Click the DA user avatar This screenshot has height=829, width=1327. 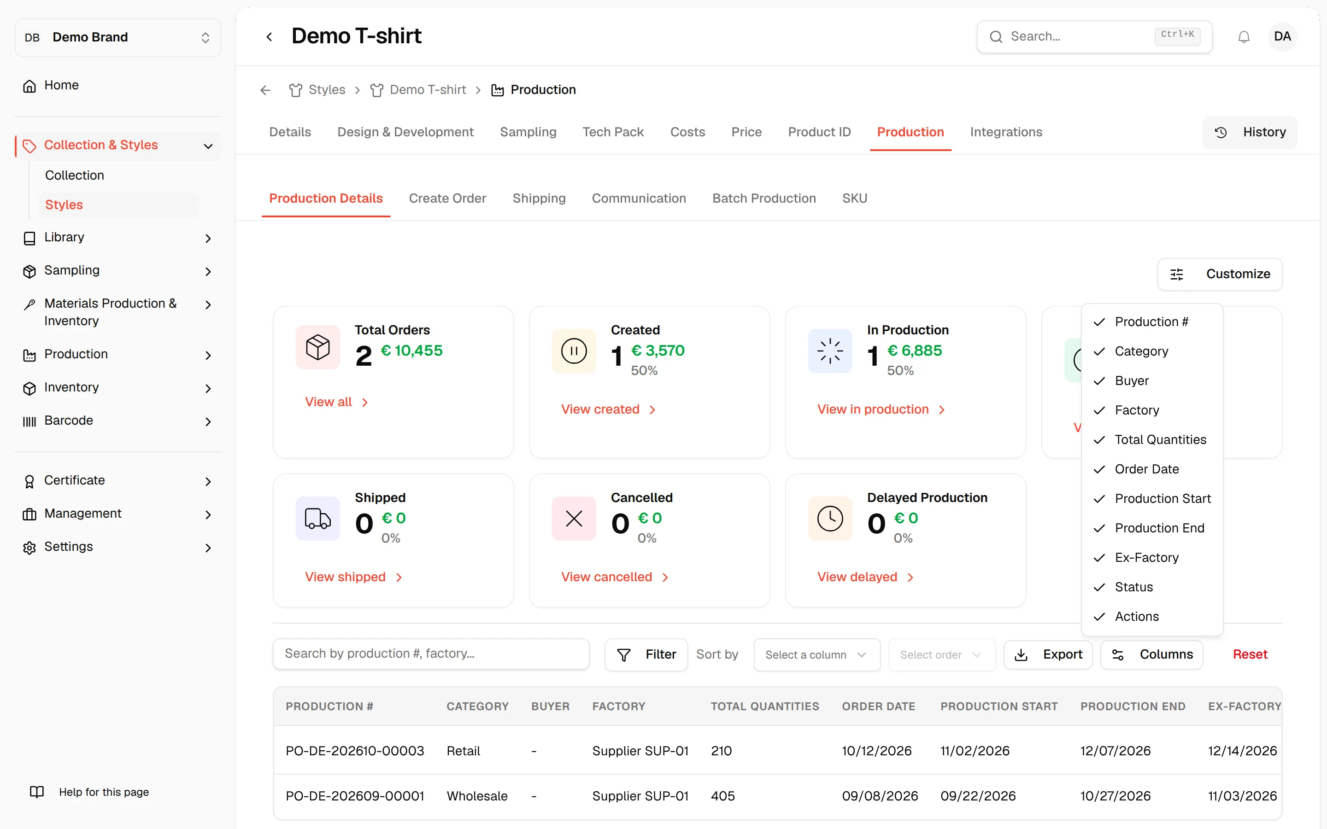1282,37
